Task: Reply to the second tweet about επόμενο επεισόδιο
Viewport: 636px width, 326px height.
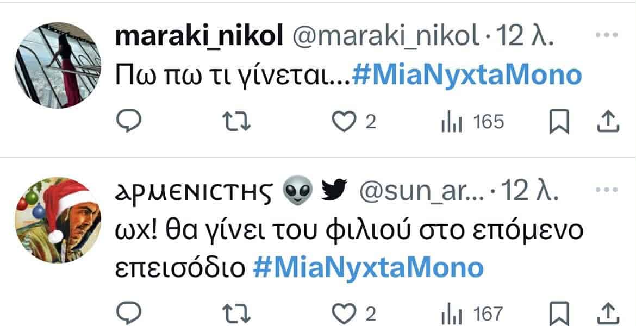Action: coord(129,314)
